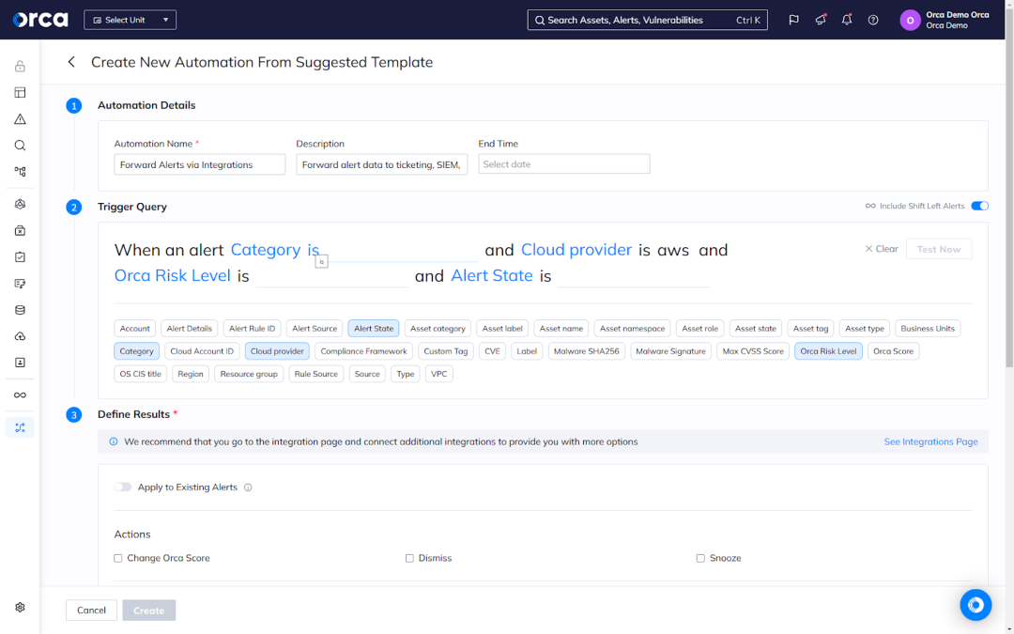Add the Orca Score filter chip
Image resolution: width=1014 pixels, height=634 pixels.
tap(893, 351)
